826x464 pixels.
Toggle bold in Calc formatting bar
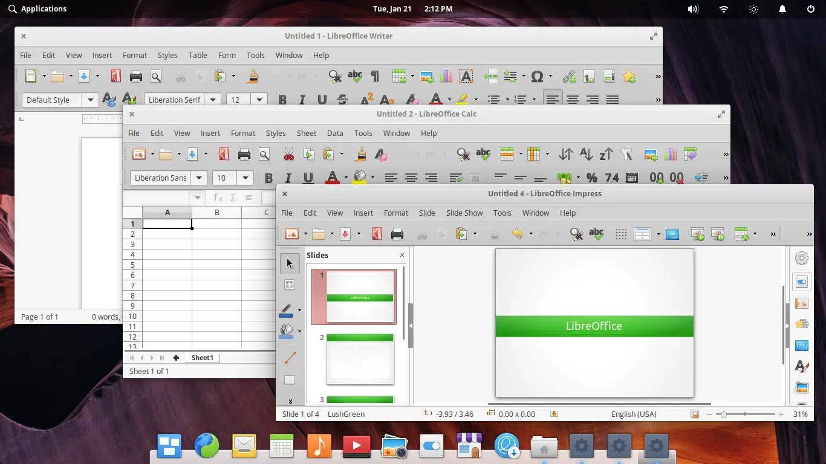tap(268, 178)
